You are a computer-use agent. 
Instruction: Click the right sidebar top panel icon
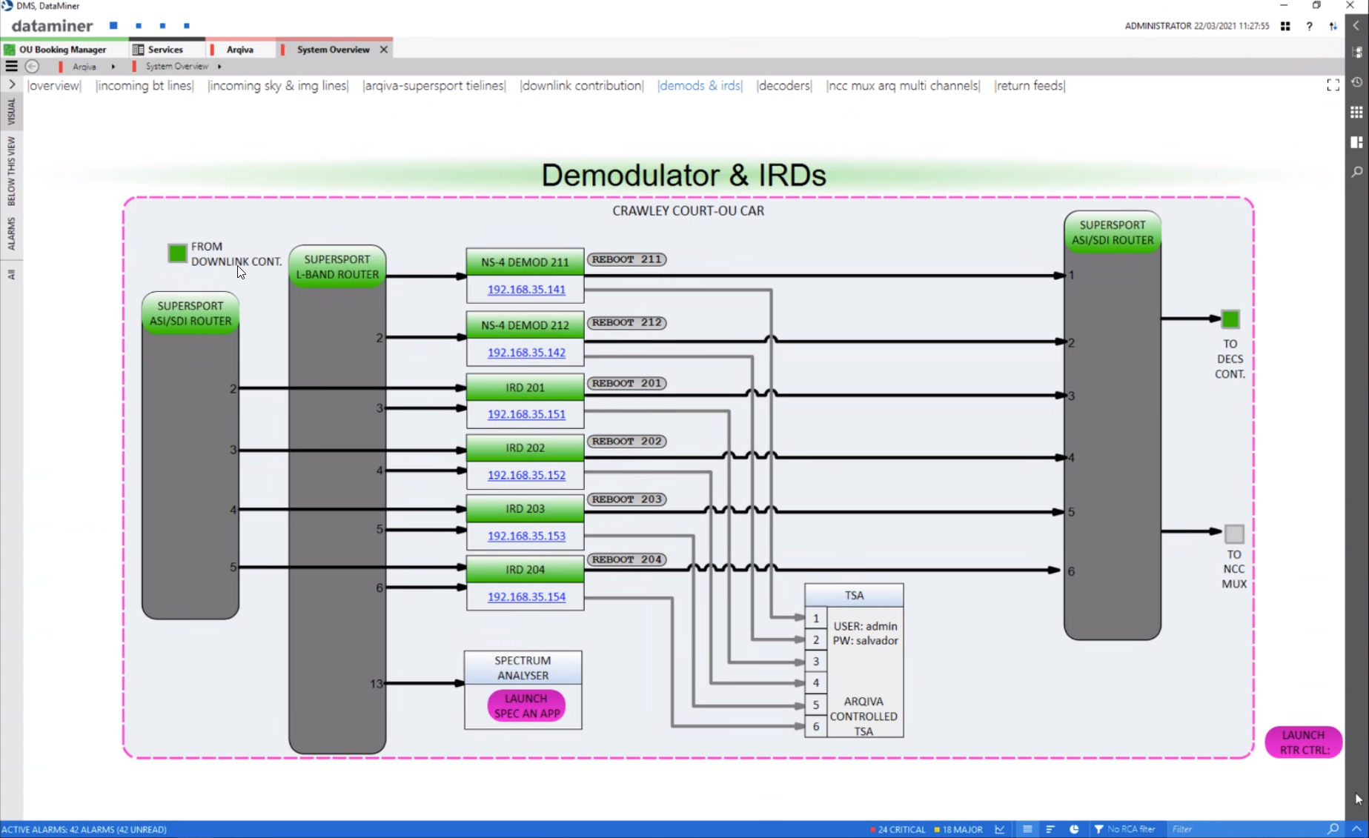pyautogui.click(x=1356, y=52)
